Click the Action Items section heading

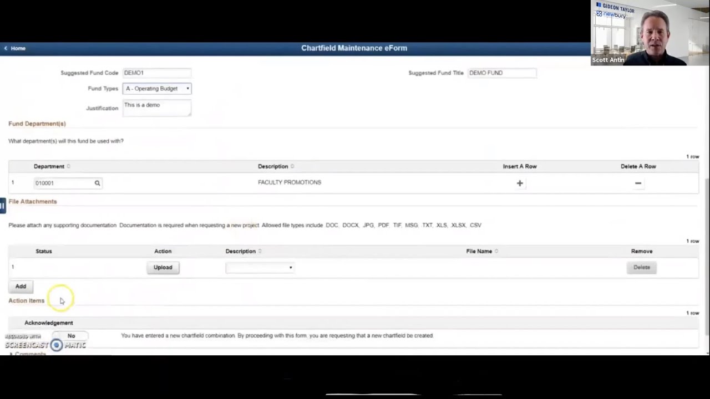pos(26,300)
